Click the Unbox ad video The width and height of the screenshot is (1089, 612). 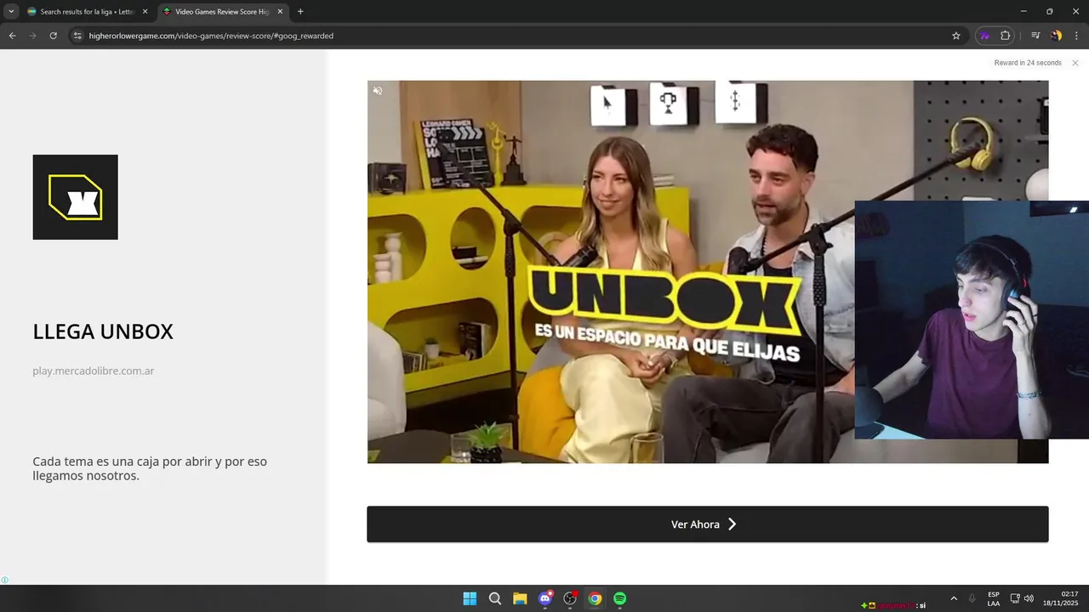[708, 272]
